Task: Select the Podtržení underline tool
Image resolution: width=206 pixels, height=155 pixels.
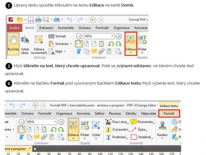Action: (x=117, y=137)
